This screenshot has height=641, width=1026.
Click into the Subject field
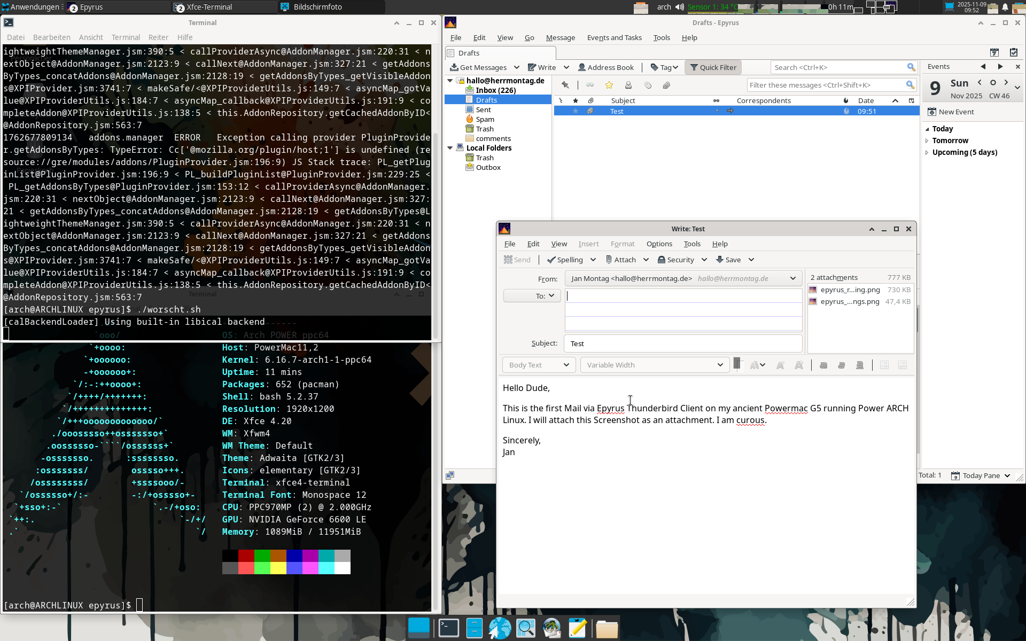(x=682, y=343)
